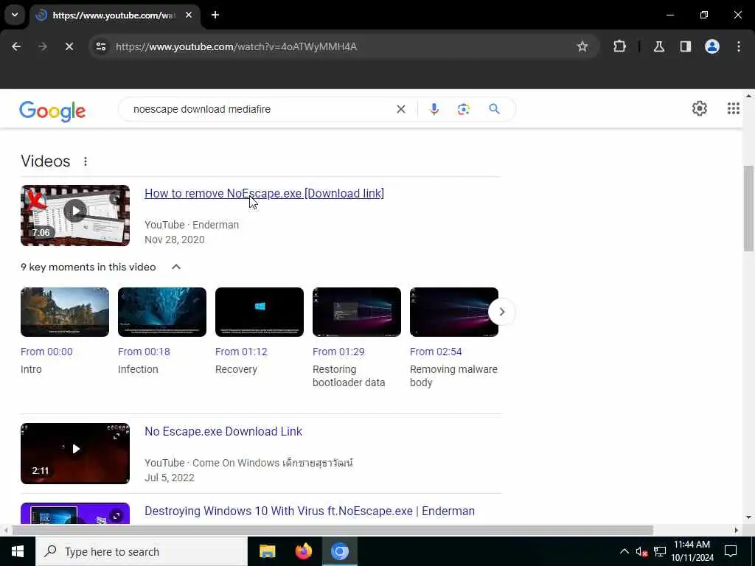Image resolution: width=755 pixels, height=566 pixels.
Task: Click the horizontal page scrollbar
Action: [333, 531]
